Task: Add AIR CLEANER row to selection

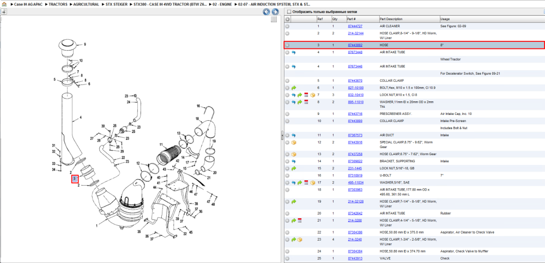Action: 287,26
